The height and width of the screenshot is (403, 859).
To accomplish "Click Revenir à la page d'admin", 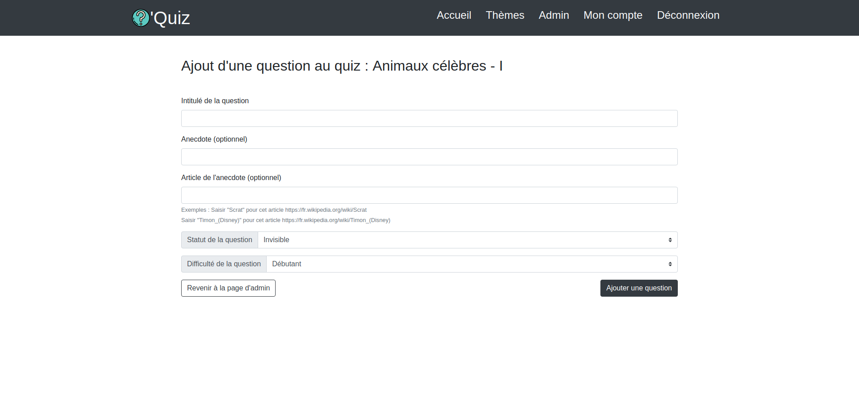I will tap(228, 288).
